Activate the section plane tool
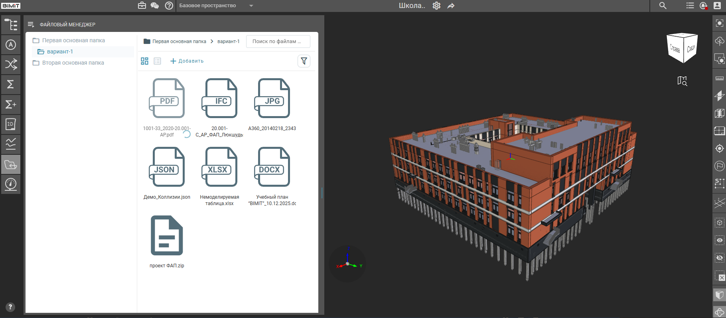 (x=719, y=96)
